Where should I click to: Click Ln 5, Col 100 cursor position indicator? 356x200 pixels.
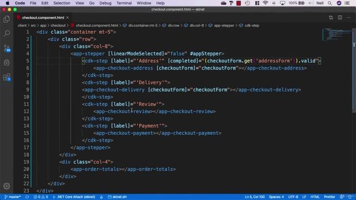tap(255, 197)
